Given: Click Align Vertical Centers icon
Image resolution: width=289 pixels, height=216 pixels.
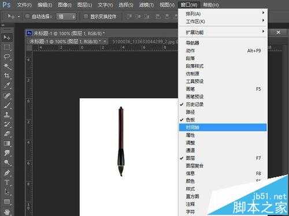Looking at the screenshot, I should tap(138, 16).
